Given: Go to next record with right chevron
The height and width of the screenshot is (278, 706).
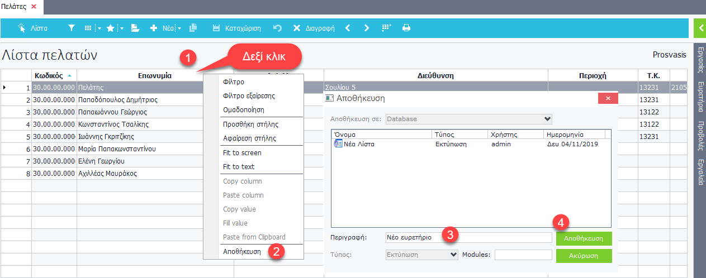Looking at the screenshot, I should click(366, 28).
